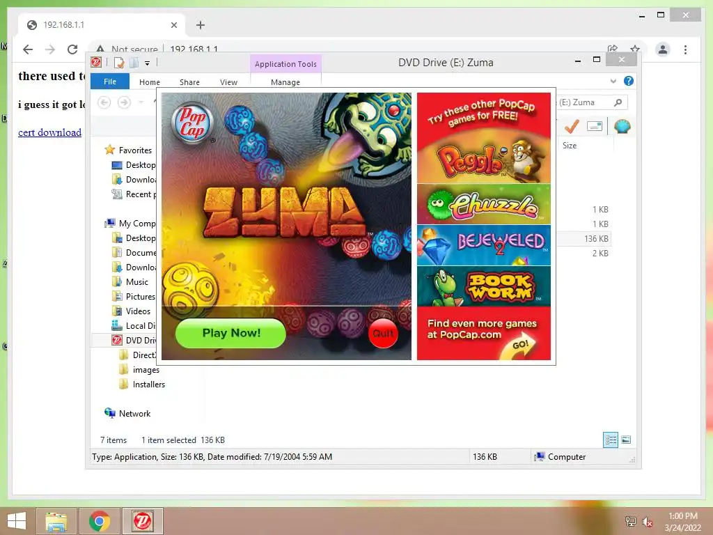The height and width of the screenshot is (535, 713).
Task: Select My Computer in navigation pane
Action: 130,224
